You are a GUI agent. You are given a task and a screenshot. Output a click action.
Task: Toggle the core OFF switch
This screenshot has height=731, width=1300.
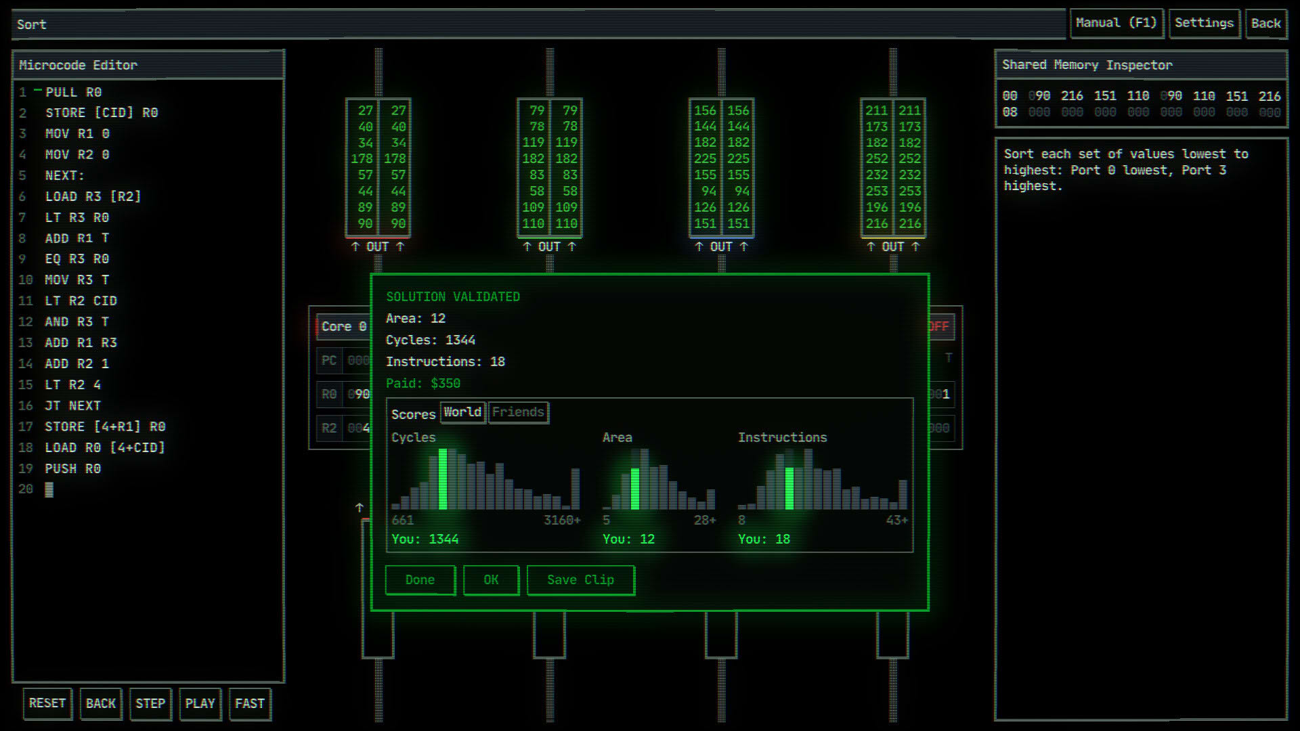[940, 326]
